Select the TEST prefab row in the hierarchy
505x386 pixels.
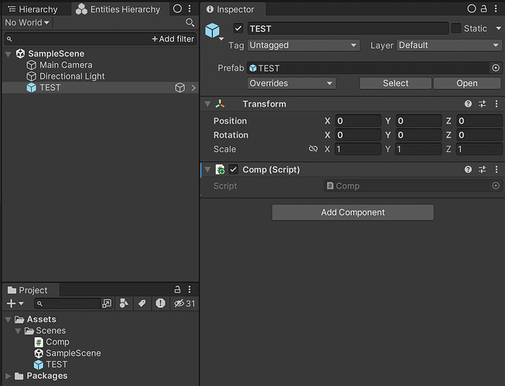101,87
